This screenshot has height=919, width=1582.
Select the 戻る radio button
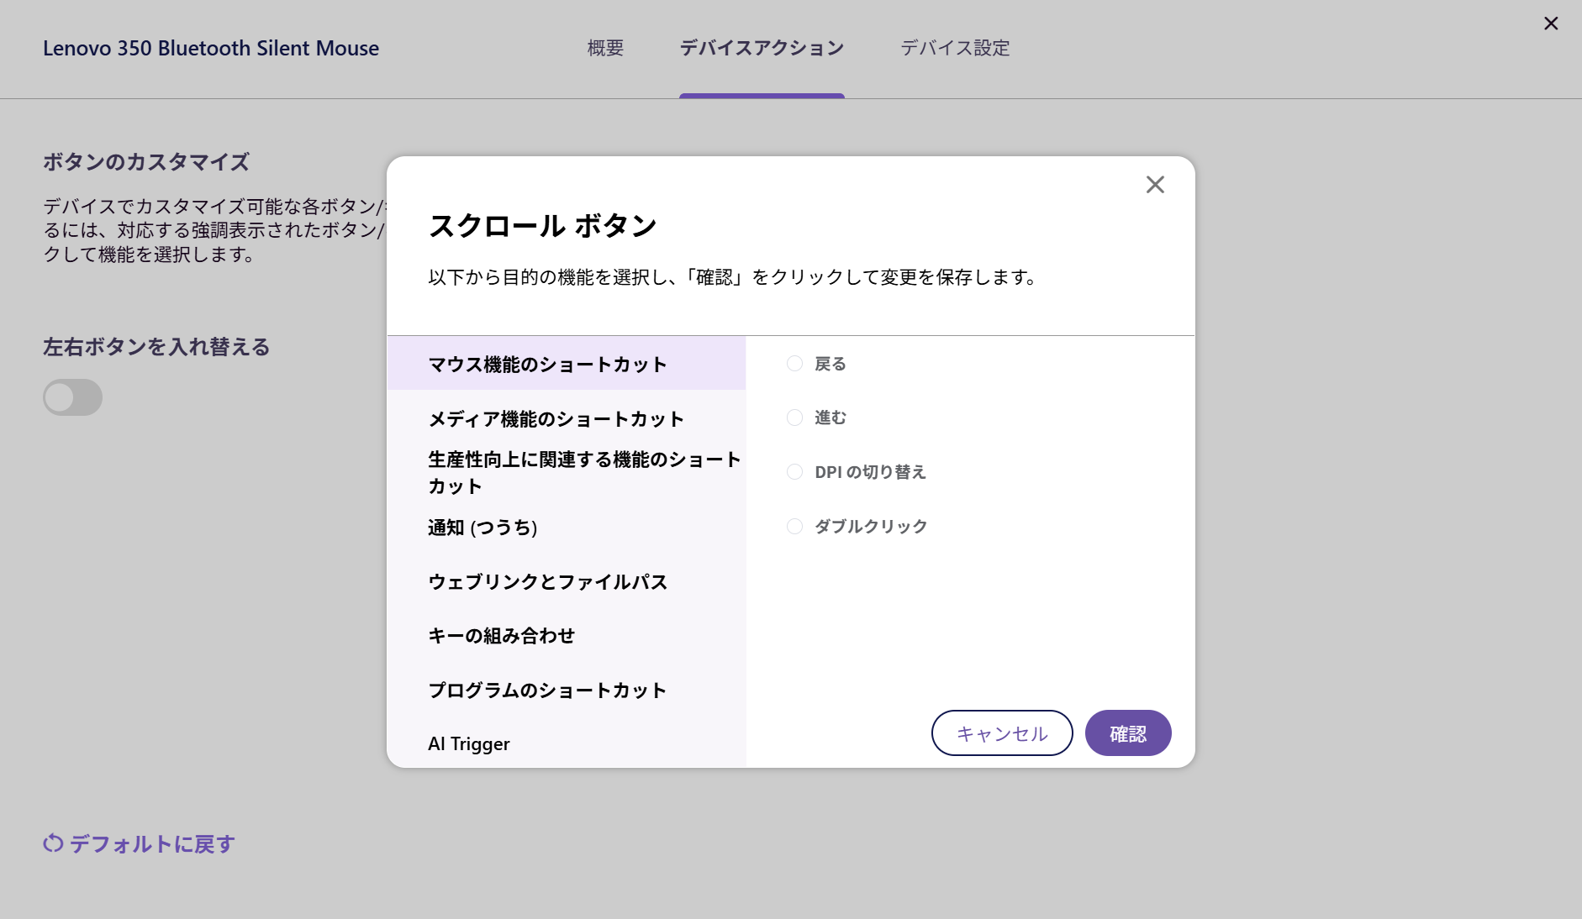click(x=794, y=364)
